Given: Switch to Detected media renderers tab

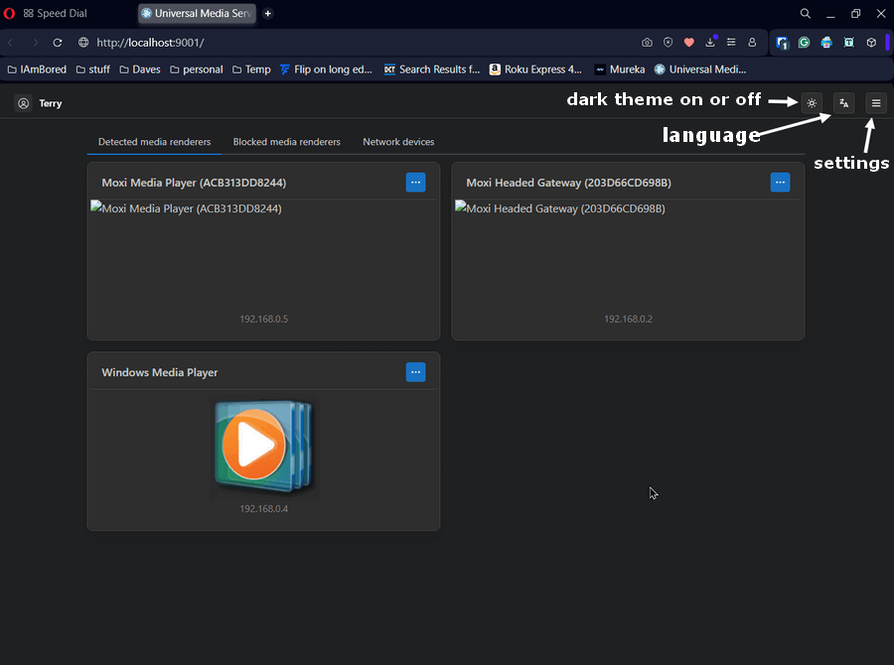Looking at the screenshot, I should pyautogui.click(x=155, y=142).
